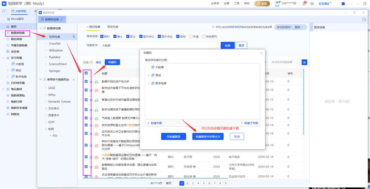The image size is (370, 189).
Task: Open the 帮助 menu
Action: click(247, 3)
